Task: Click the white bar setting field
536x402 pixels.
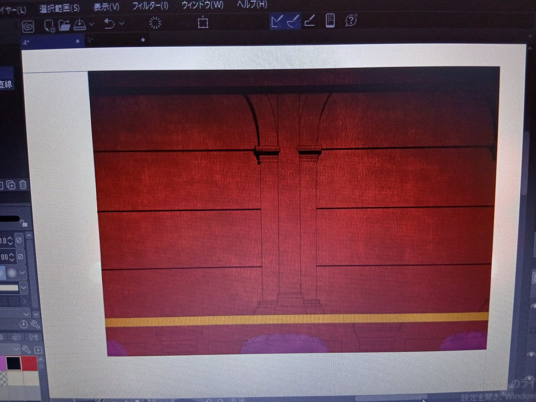Action: (x=9, y=288)
